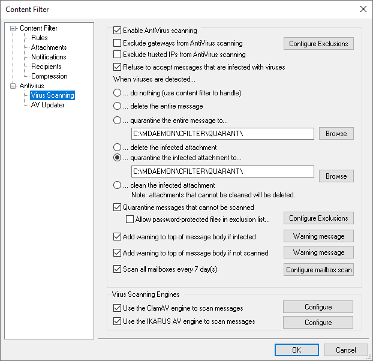Disable the Enable AntiVirus scanning checkbox

point(118,31)
